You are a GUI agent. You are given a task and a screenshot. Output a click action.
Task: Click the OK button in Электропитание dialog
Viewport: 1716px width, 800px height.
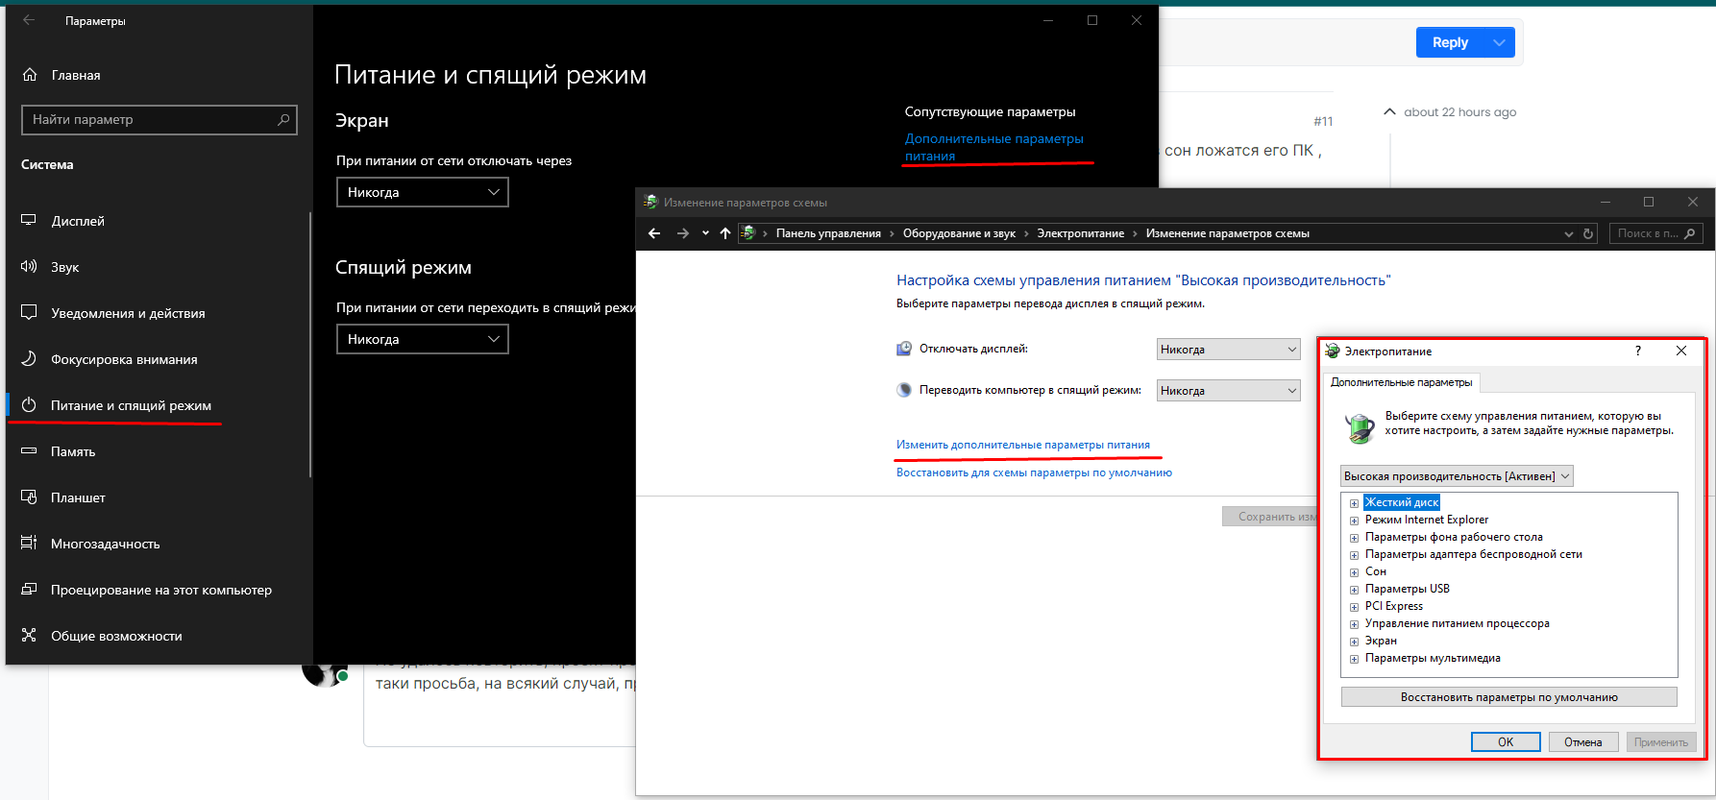[1505, 741]
